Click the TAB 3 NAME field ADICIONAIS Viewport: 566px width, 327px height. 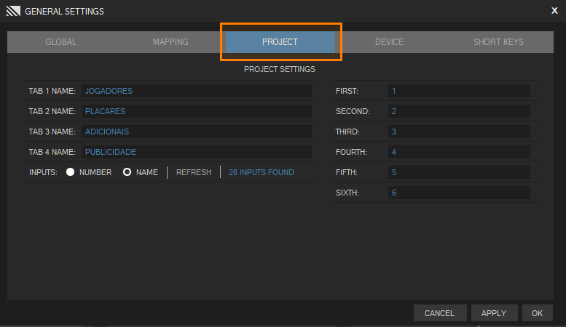pos(197,132)
